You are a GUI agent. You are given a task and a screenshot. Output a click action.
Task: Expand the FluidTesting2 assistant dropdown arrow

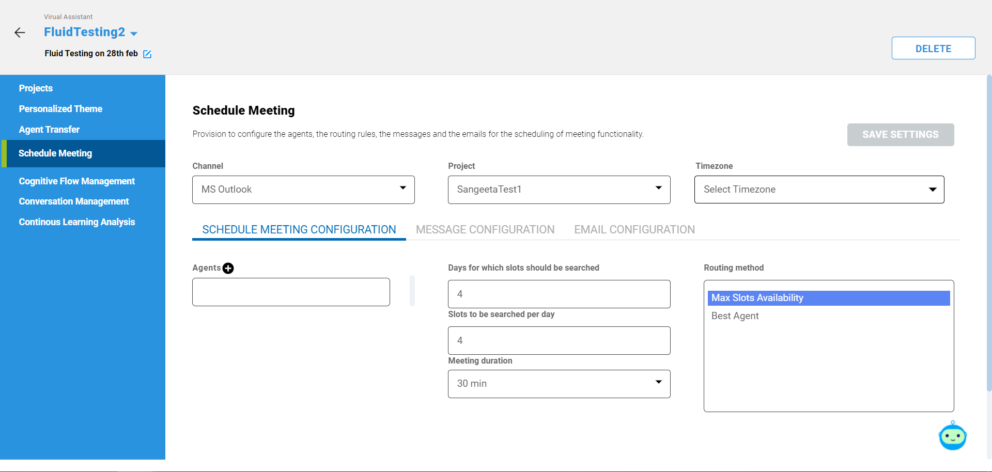tap(134, 34)
